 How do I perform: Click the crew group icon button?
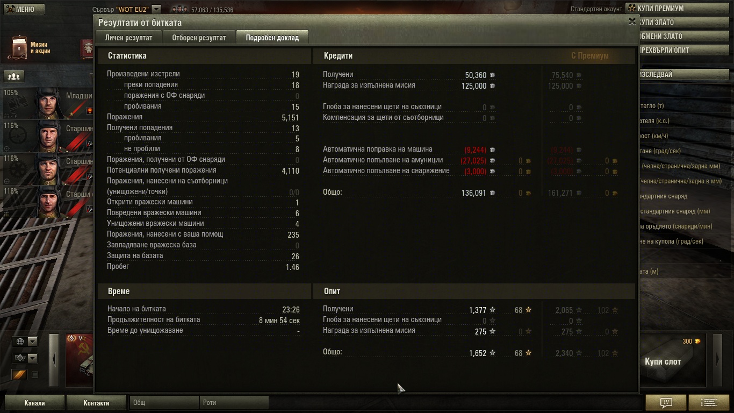pos(14,76)
